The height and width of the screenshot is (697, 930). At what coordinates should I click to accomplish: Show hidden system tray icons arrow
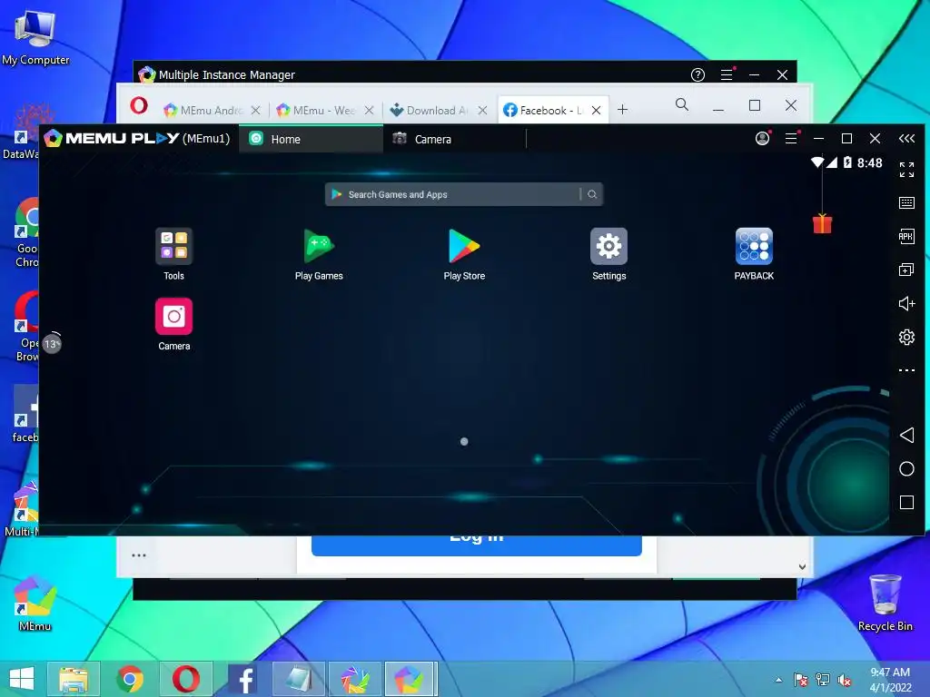point(778,680)
